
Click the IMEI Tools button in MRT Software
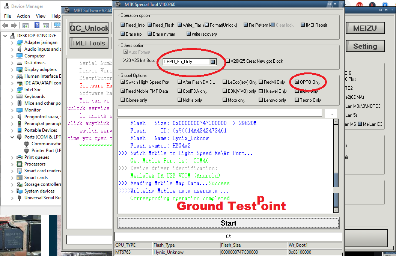click(89, 43)
